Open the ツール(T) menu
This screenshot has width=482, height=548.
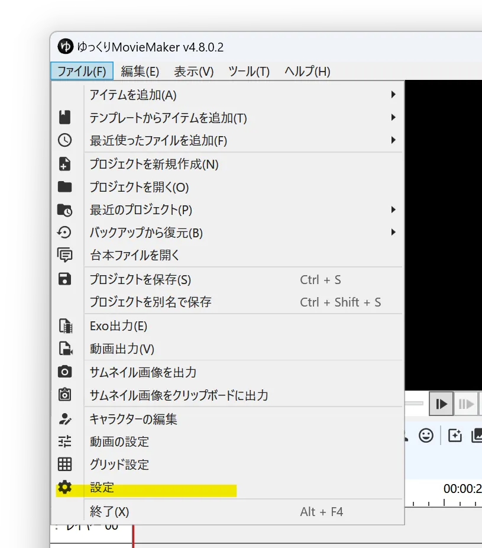point(249,71)
